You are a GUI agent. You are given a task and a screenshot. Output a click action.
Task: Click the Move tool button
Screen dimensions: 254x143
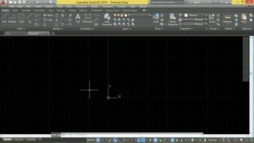(x=48, y=15)
